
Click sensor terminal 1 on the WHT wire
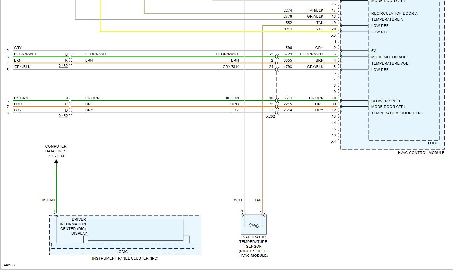244,215
